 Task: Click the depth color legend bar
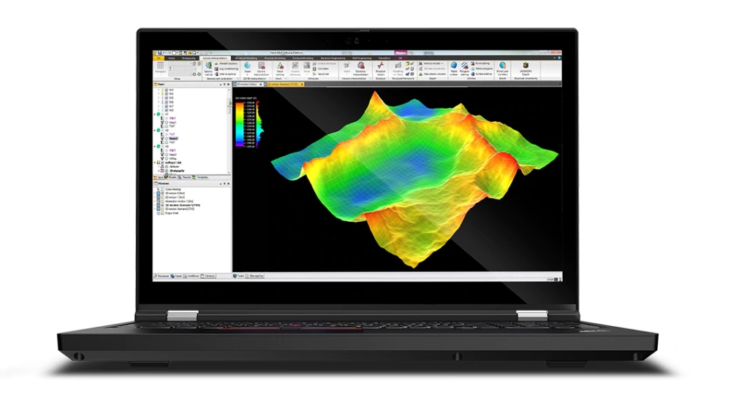pos(240,124)
